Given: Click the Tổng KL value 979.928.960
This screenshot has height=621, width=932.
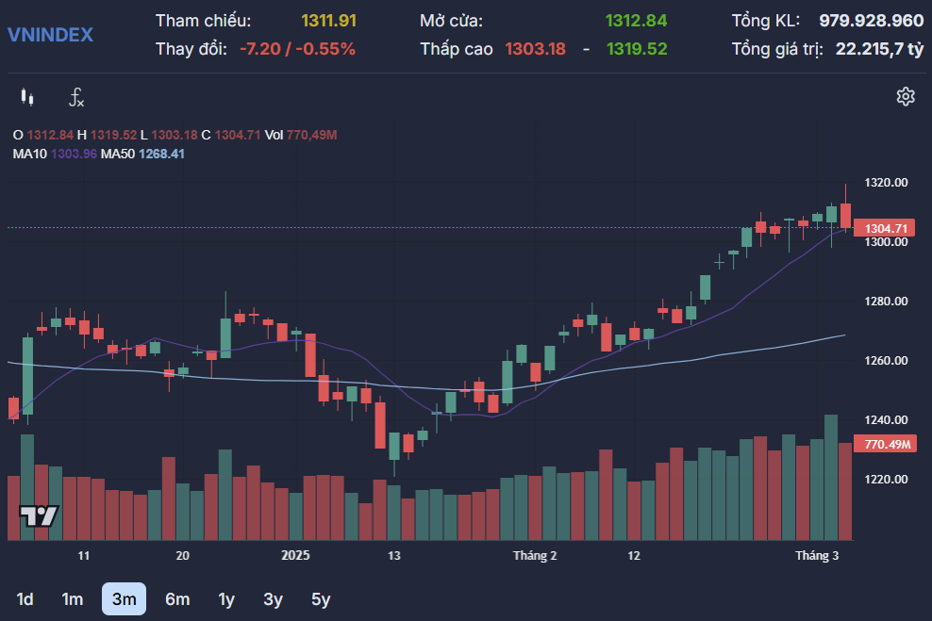Looking at the screenshot, I should [x=872, y=21].
